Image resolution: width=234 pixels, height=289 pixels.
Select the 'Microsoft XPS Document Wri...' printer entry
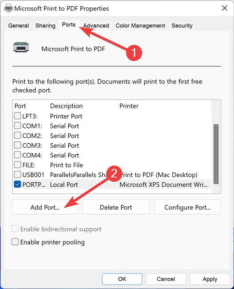pos(163,185)
